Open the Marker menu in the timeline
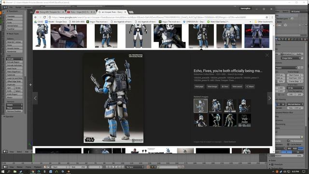Screen dimensions: 309x174 19,167
